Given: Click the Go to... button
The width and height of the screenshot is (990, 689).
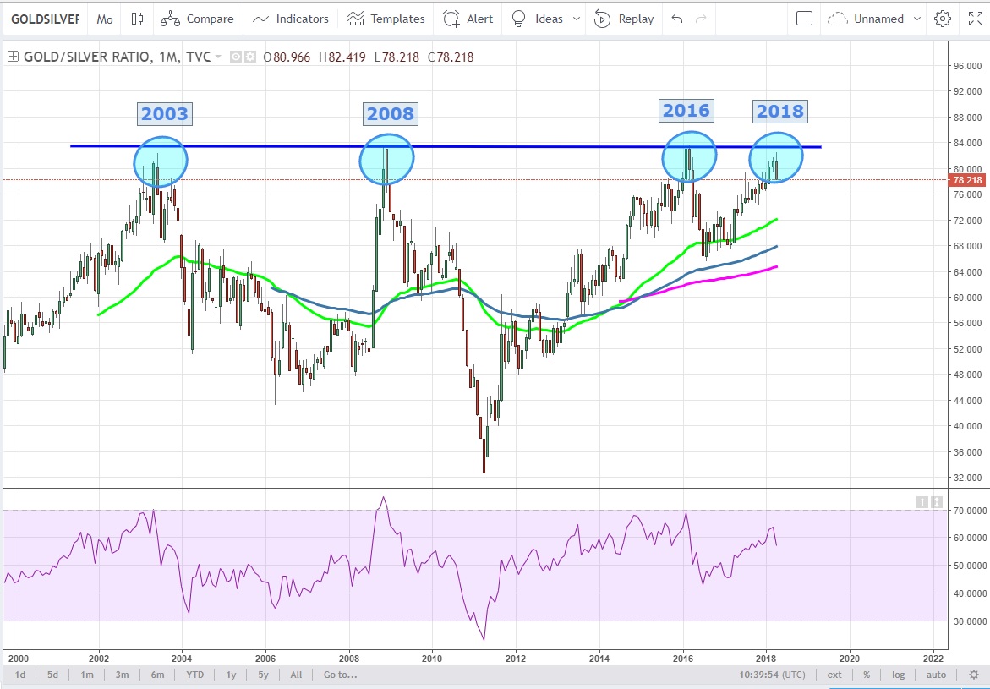Looking at the screenshot, I should click(x=340, y=675).
